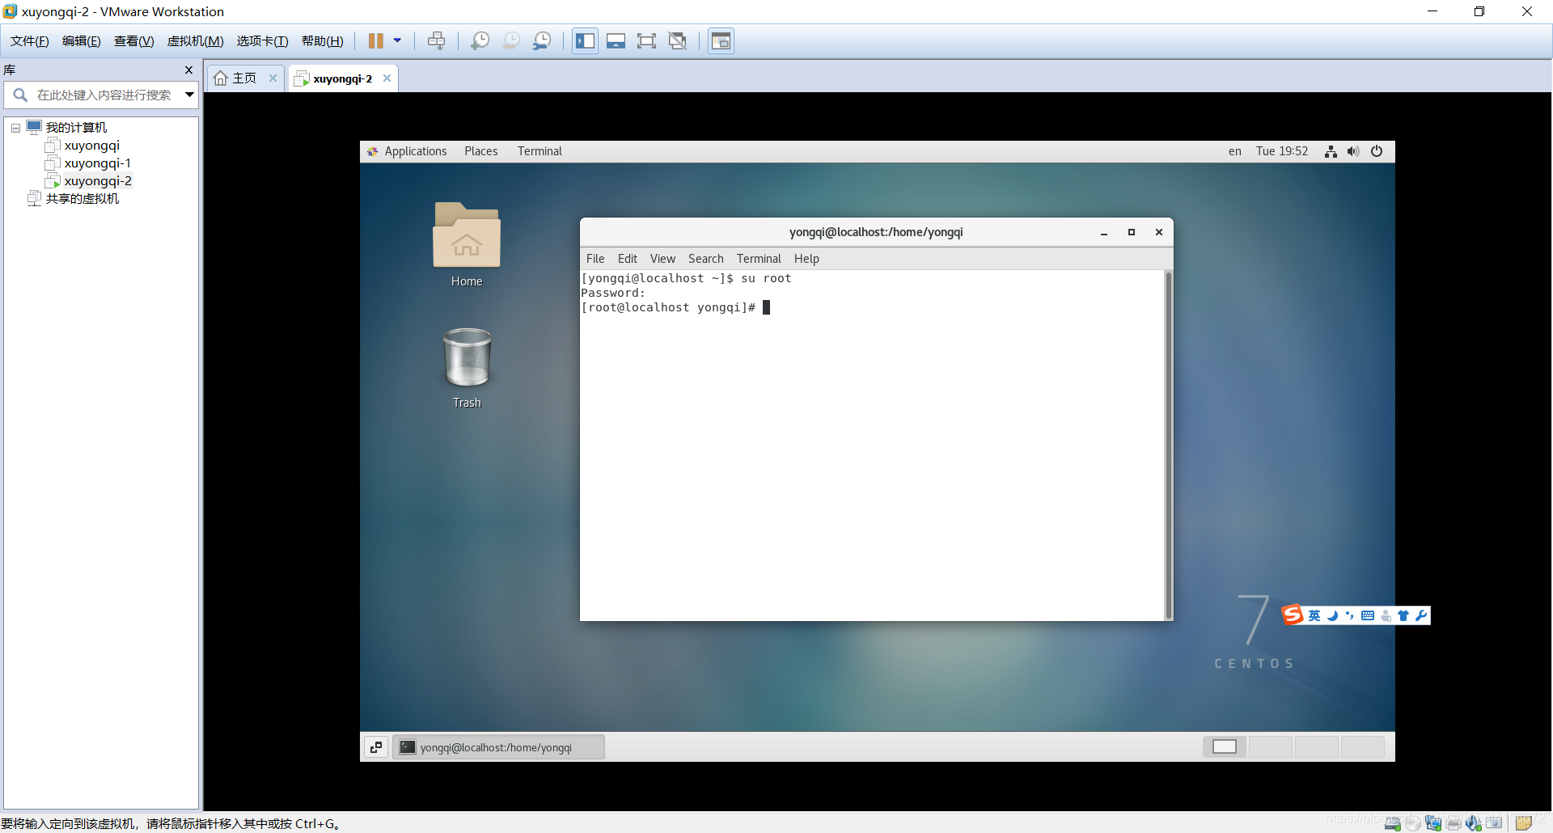Open the terminal Edit menu
This screenshot has height=833, width=1553.
click(x=628, y=259)
